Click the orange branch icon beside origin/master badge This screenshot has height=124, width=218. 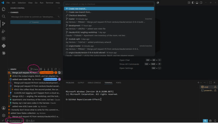(56, 72)
